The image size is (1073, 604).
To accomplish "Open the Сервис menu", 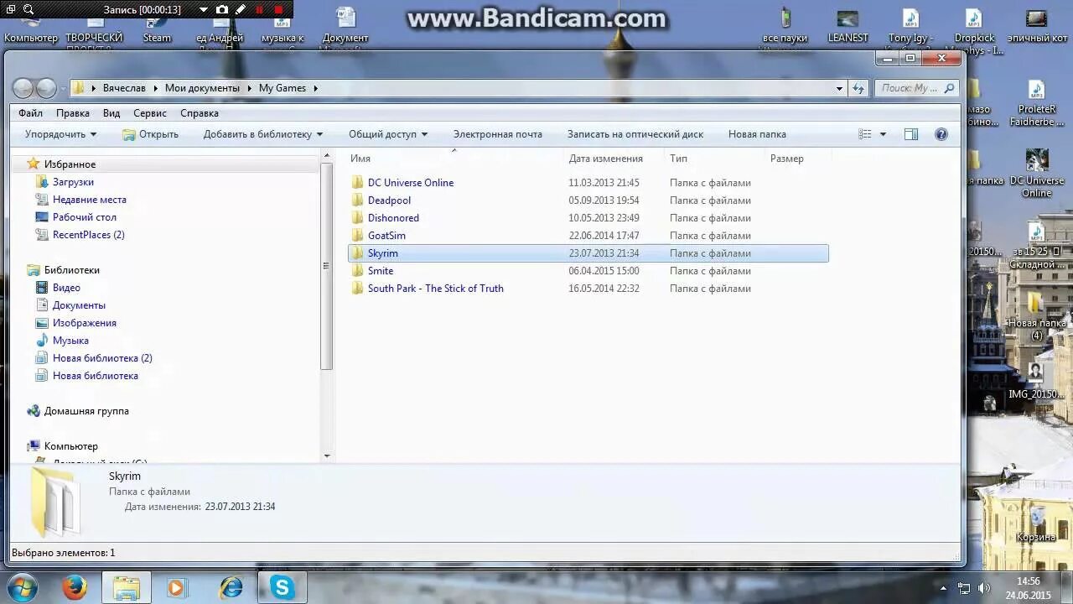I will (150, 113).
